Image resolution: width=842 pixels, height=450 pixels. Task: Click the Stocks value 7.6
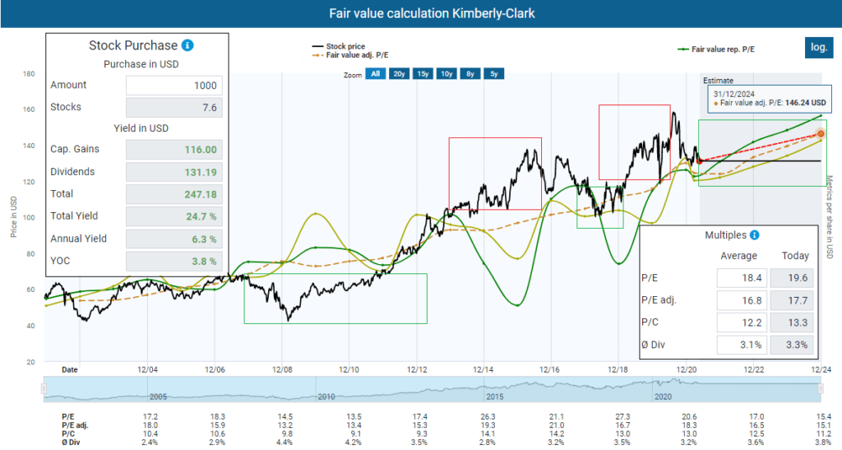tap(174, 108)
